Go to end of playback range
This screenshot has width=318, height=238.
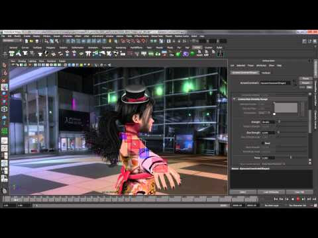coord(314,199)
